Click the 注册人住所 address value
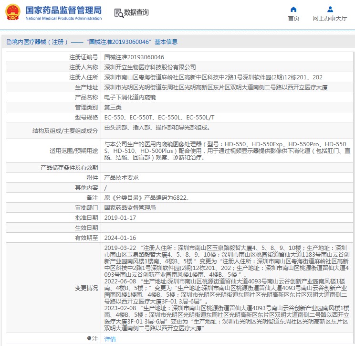Image resolution: width=355 pixels, height=346 pixels. (213, 77)
